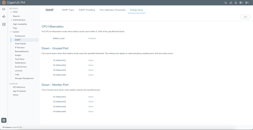Open Trust Store under System

click(x=20, y=59)
